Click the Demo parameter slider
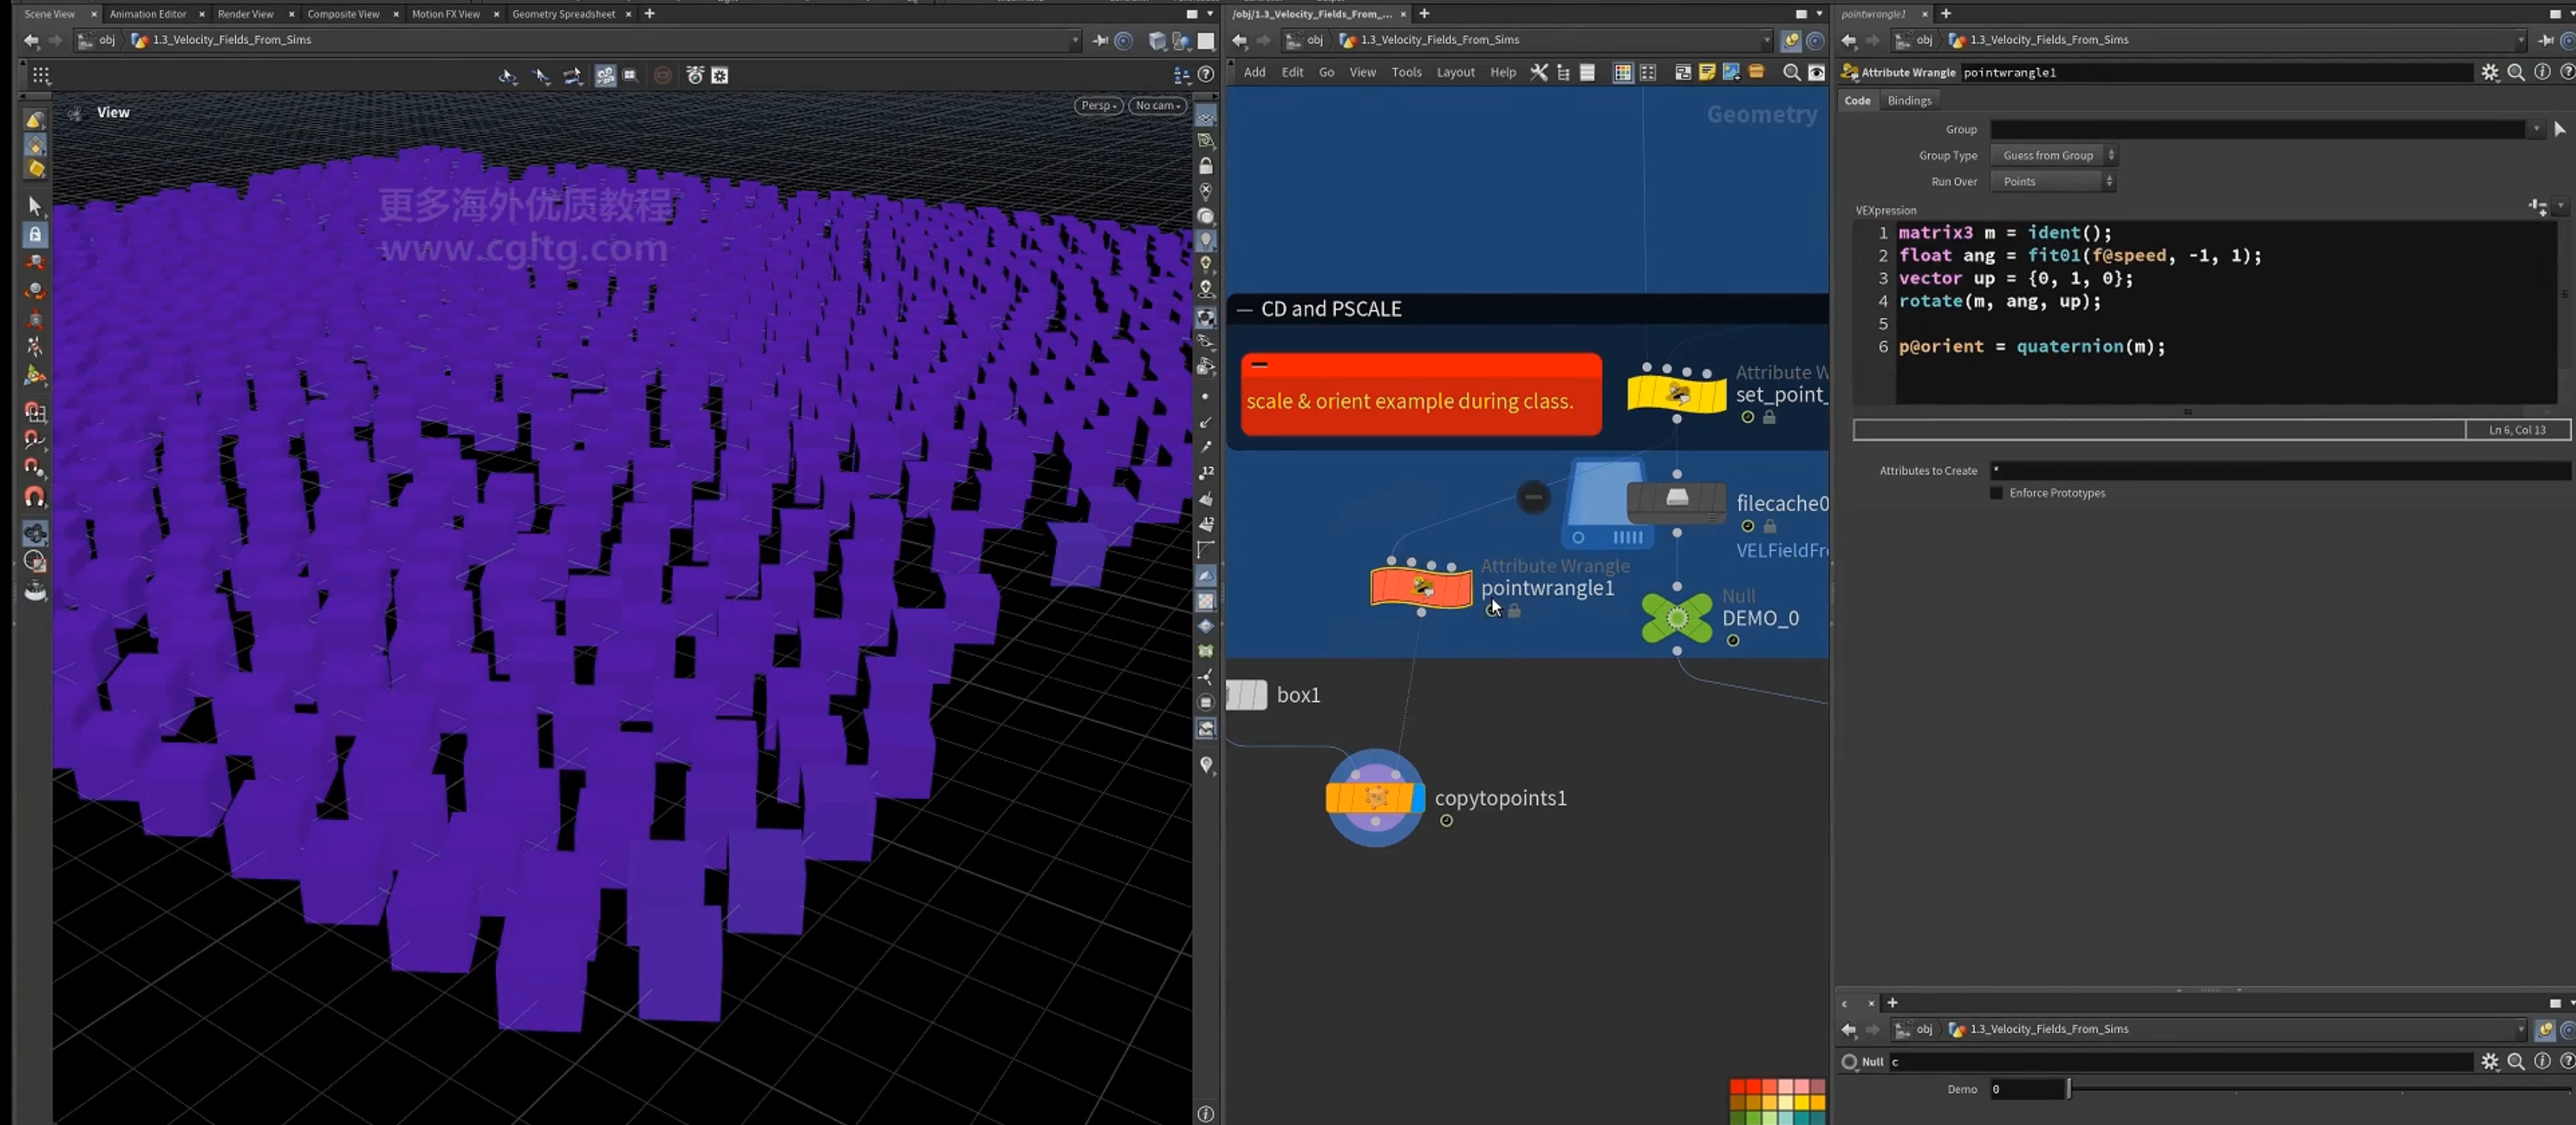2576x1125 pixels. [2320, 1089]
